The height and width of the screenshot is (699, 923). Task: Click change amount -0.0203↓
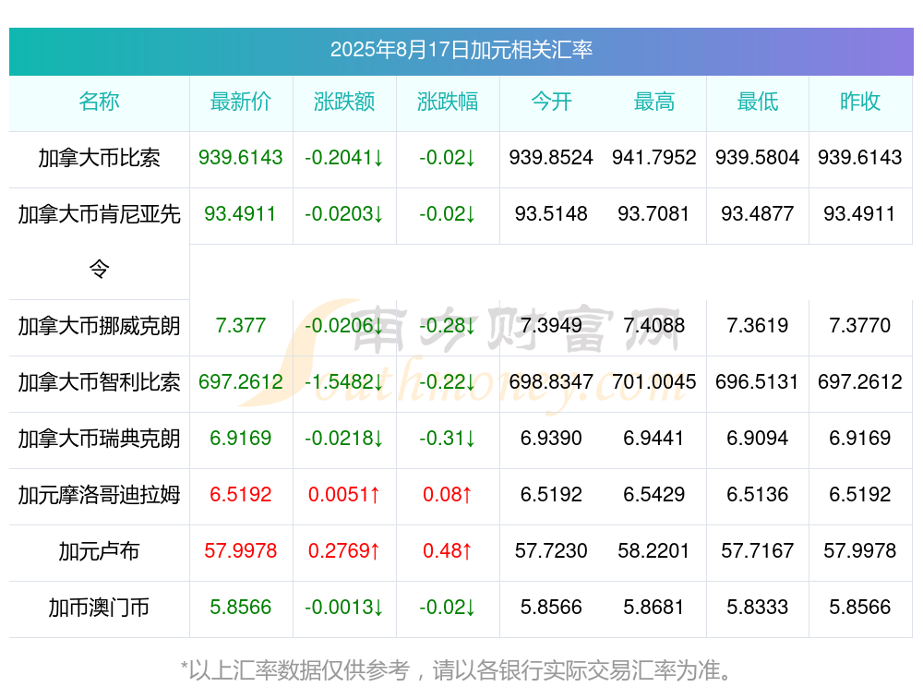coord(344,214)
